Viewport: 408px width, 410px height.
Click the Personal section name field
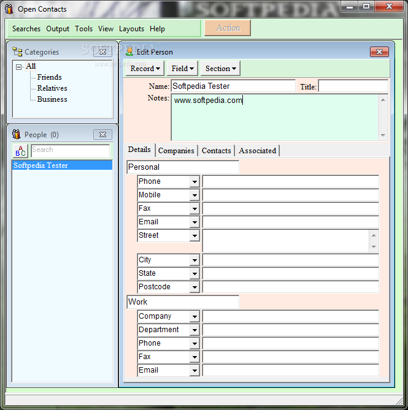pos(183,167)
